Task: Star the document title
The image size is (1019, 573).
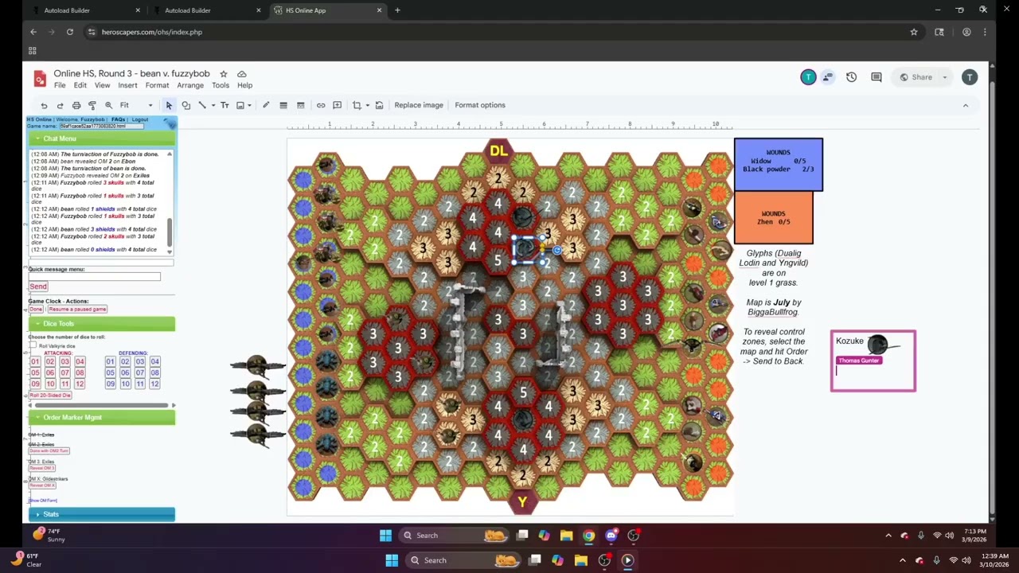Action: 224,74
